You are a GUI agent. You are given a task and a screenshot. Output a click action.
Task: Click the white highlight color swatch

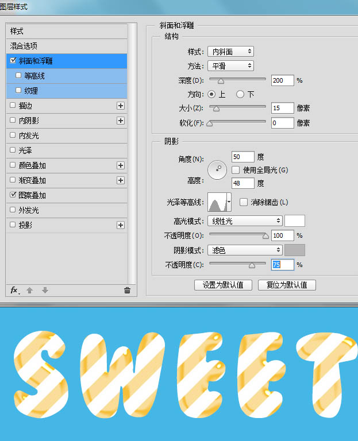295,221
